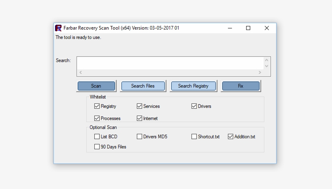The width and height of the screenshot is (332, 189).
Task: Click the 'Search:' label
Action: (63, 60)
